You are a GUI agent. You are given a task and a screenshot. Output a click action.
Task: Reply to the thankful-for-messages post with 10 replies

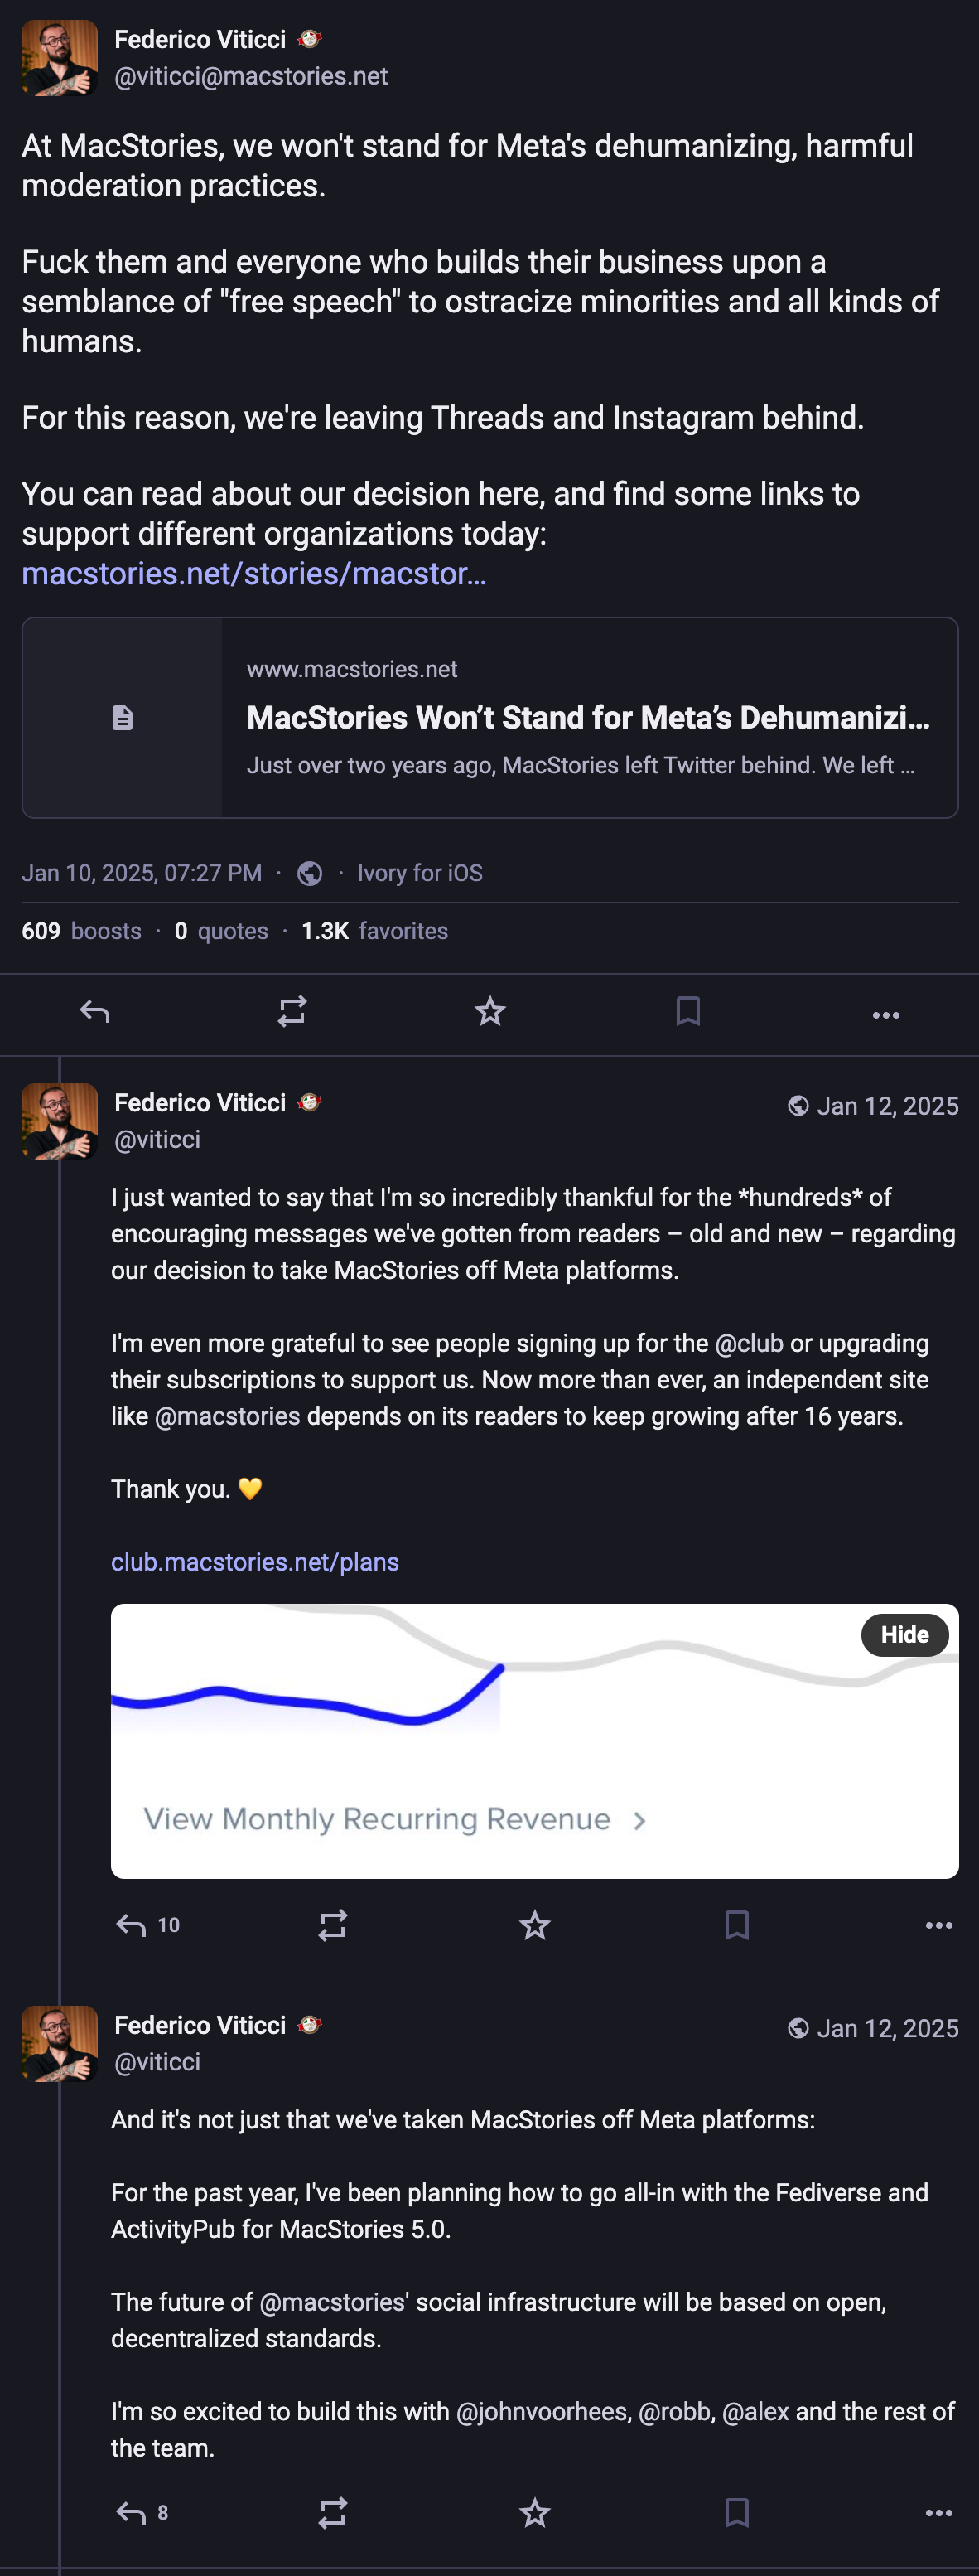tap(147, 1925)
